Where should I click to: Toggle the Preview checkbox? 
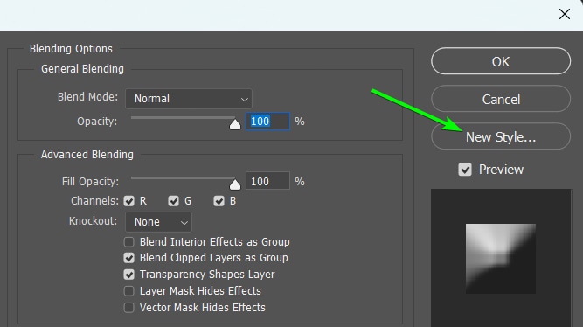pyautogui.click(x=465, y=170)
